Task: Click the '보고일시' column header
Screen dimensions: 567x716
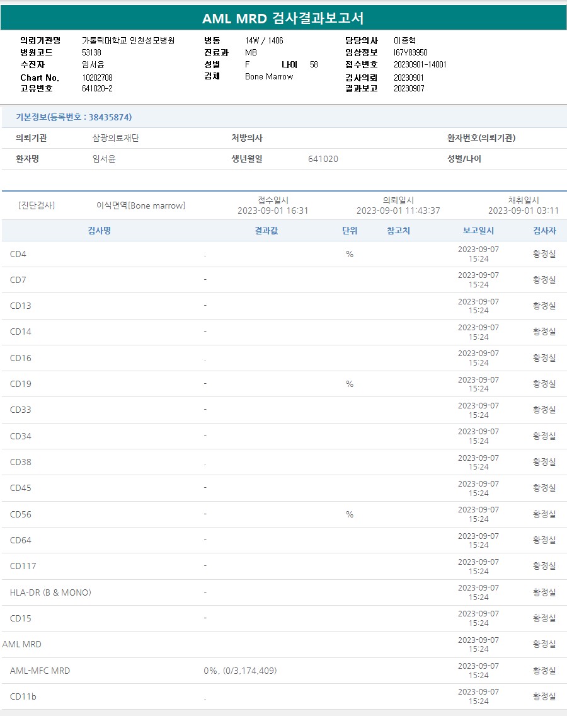Action: click(478, 231)
